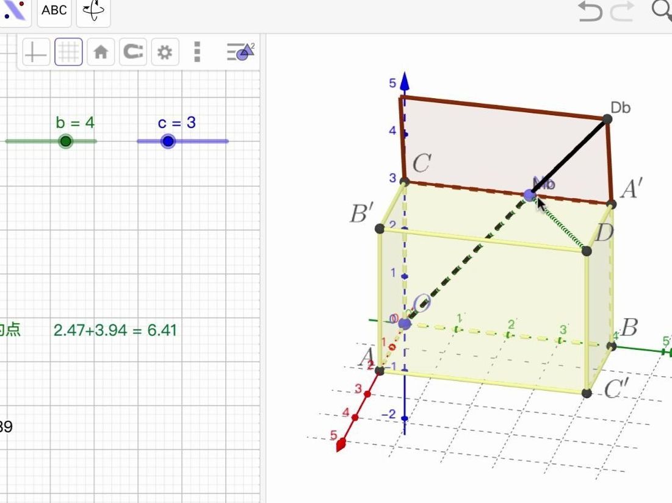Enable point capturing with the magnet icon
The width and height of the screenshot is (672, 503).
coord(133,52)
